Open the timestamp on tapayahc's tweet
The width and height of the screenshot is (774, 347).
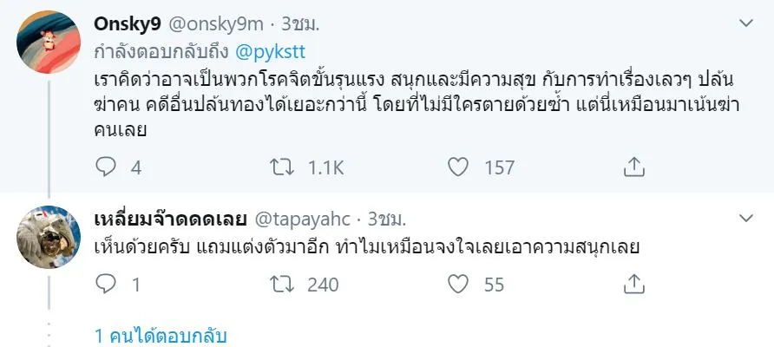388,217
